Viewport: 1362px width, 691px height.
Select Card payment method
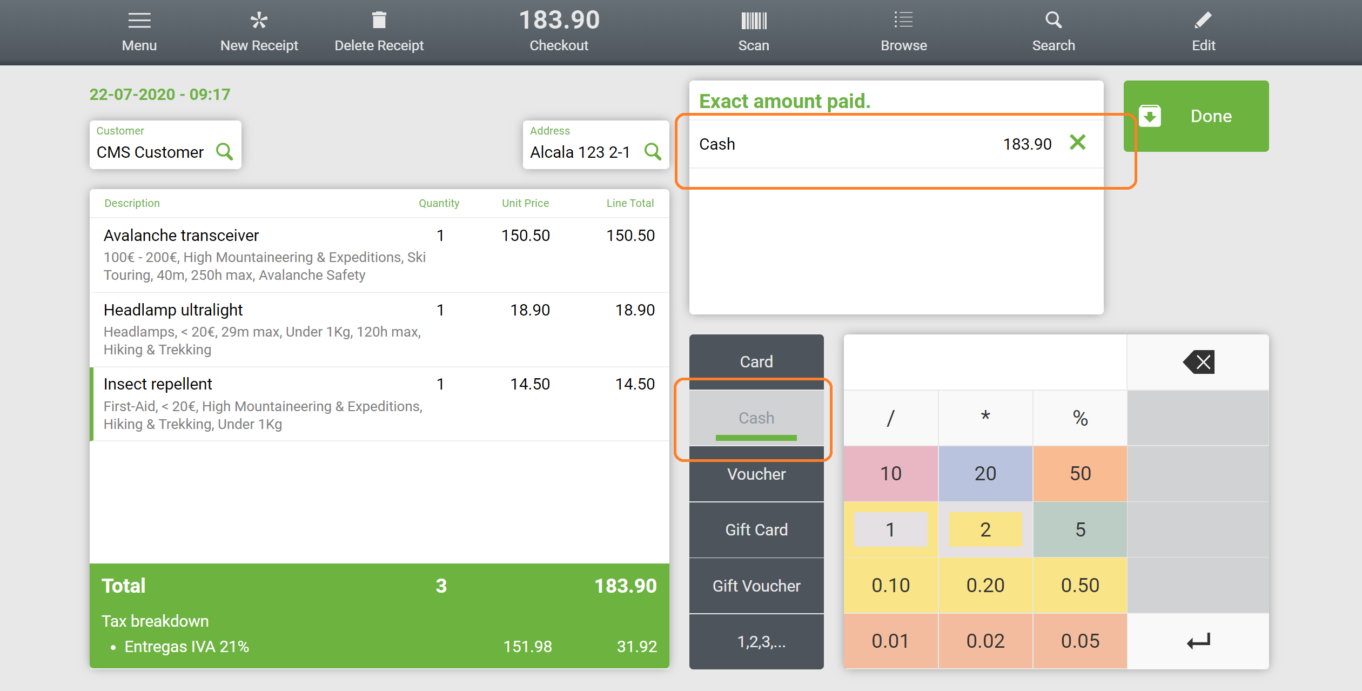(x=756, y=361)
